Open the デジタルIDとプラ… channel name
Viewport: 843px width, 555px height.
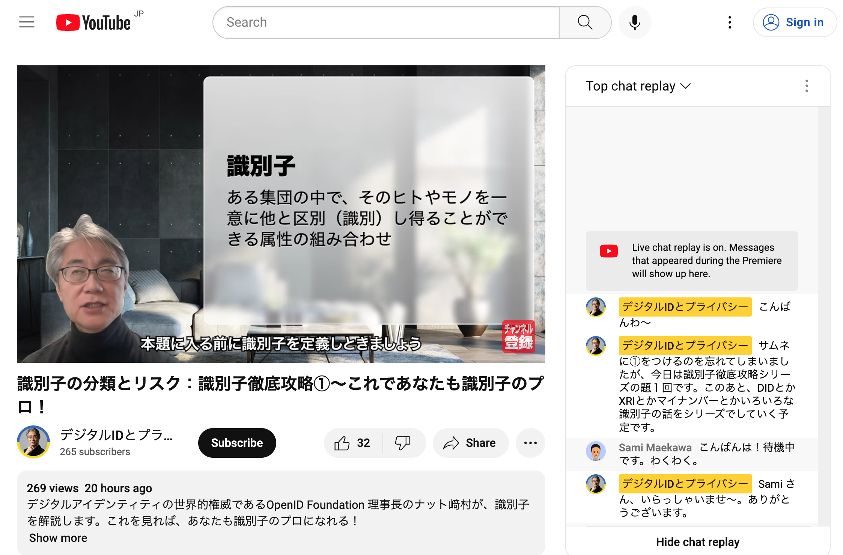(116, 435)
